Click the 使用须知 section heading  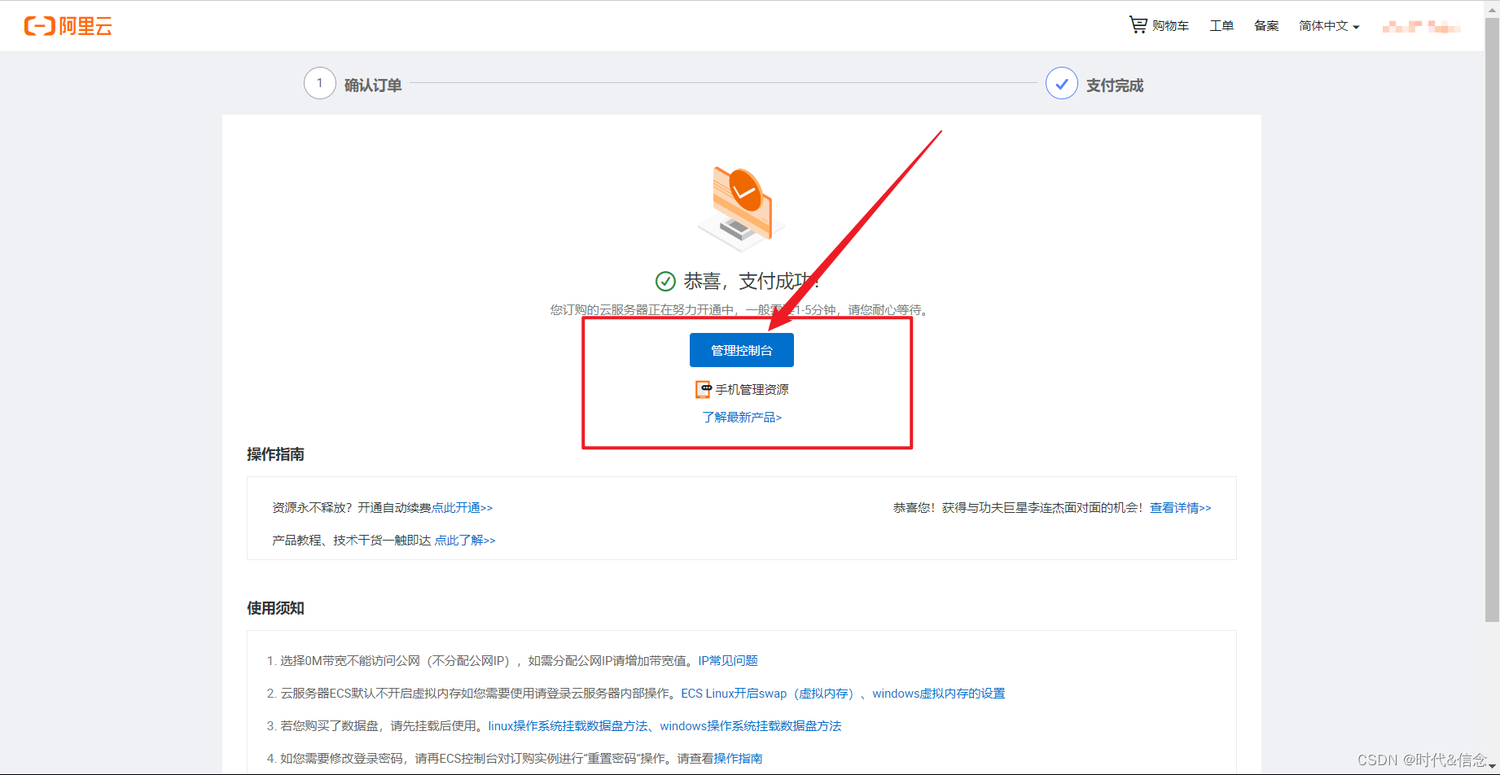275,608
